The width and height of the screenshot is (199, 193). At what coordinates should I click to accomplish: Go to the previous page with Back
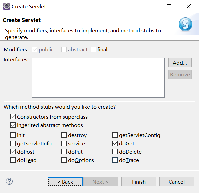[x=65, y=182]
